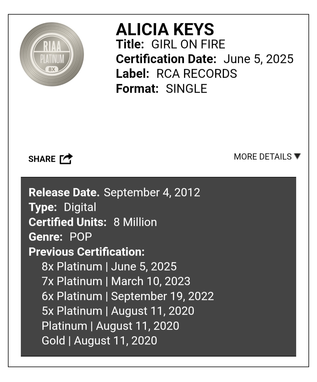
Task: Click the release date September 4, 2012
Action: tap(152, 192)
